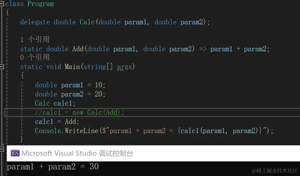This screenshot has height=176, width=300.
Task: Click the 'Main' method name
Action: coord(72,67)
